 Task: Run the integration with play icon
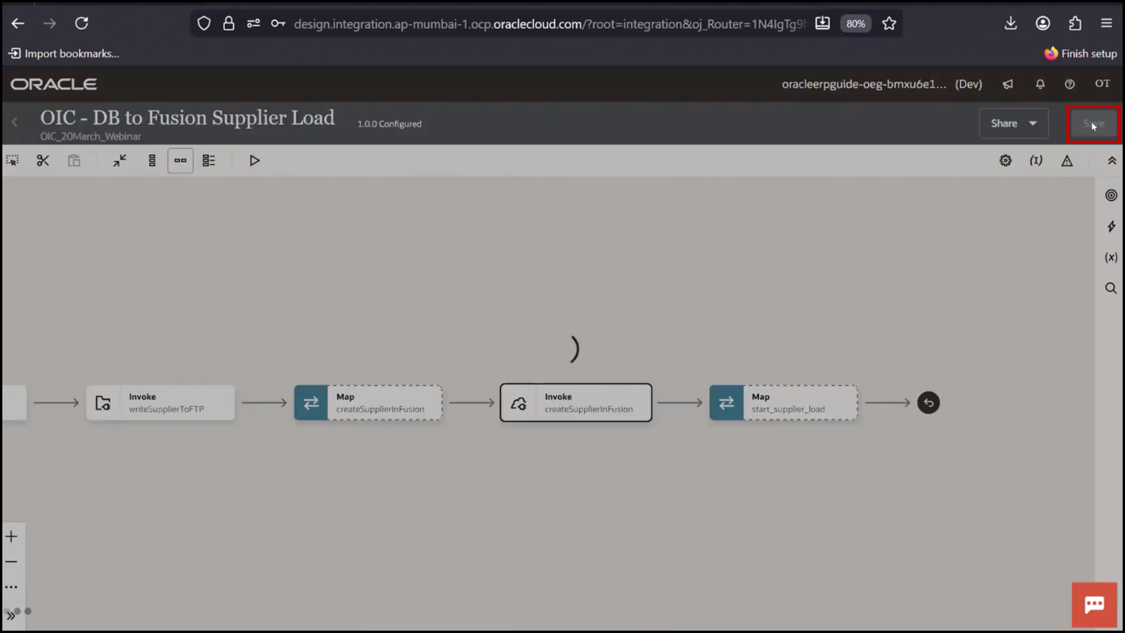pos(254,161)
